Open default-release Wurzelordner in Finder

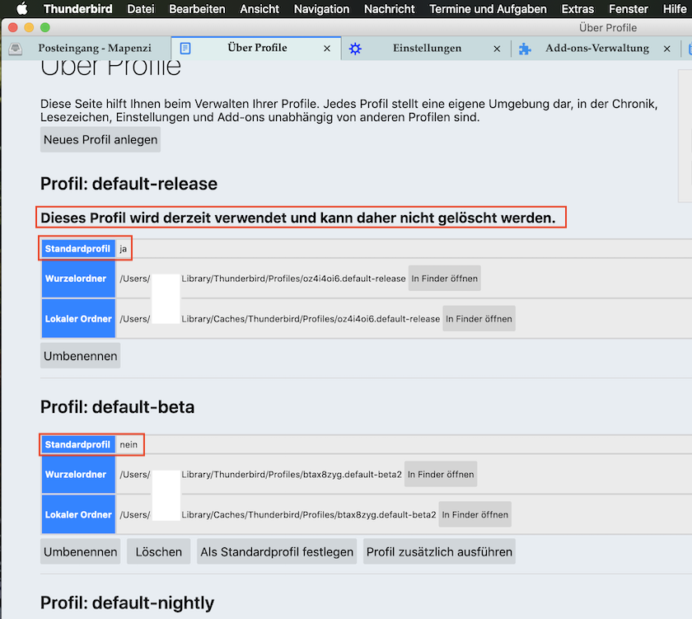click(444, 279)
